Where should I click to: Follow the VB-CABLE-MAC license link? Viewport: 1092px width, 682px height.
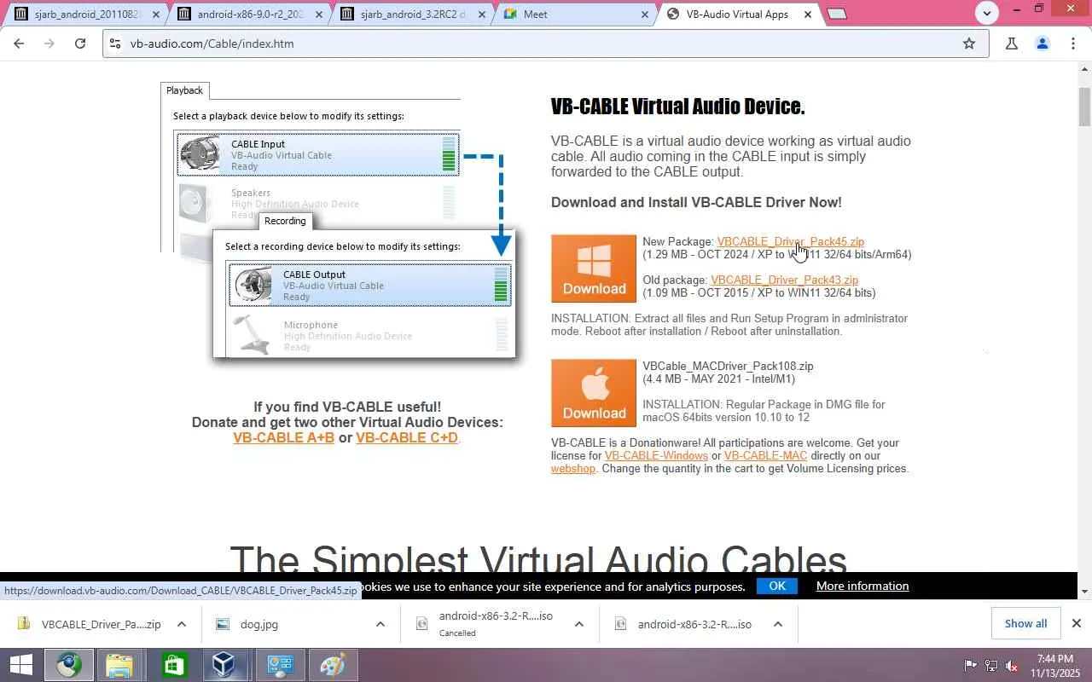coord(766,456)
